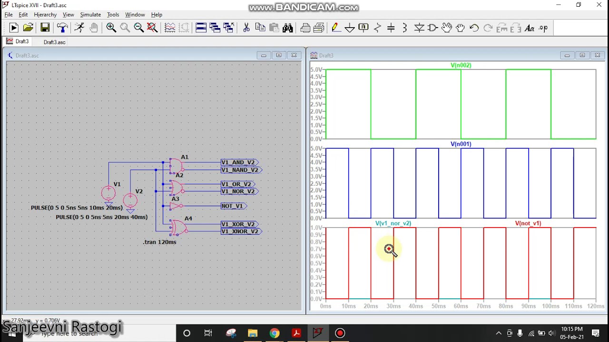
Task: Open the Edit menu
Action: click(23, 15)
